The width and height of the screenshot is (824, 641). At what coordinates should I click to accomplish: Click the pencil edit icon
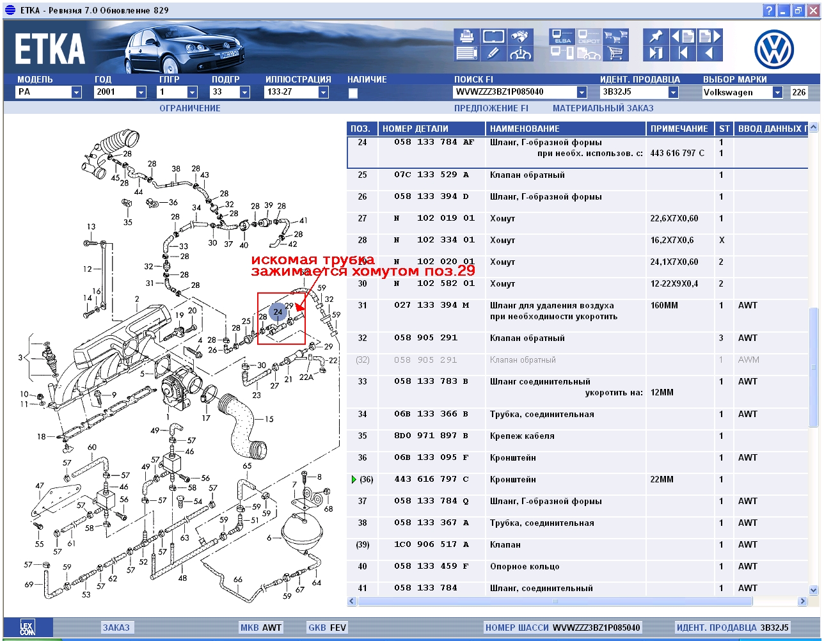pos(493,54)
